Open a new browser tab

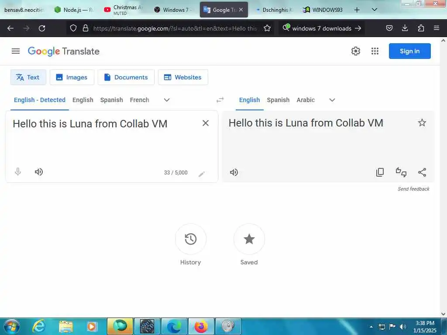(x=357, y=10)
